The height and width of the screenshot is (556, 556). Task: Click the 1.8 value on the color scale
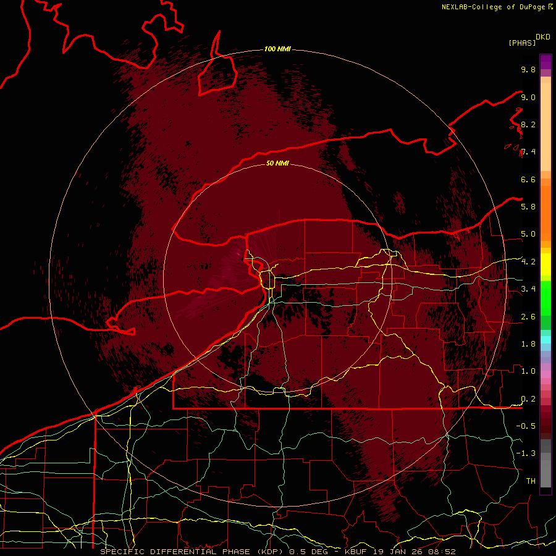pos(528,344)
